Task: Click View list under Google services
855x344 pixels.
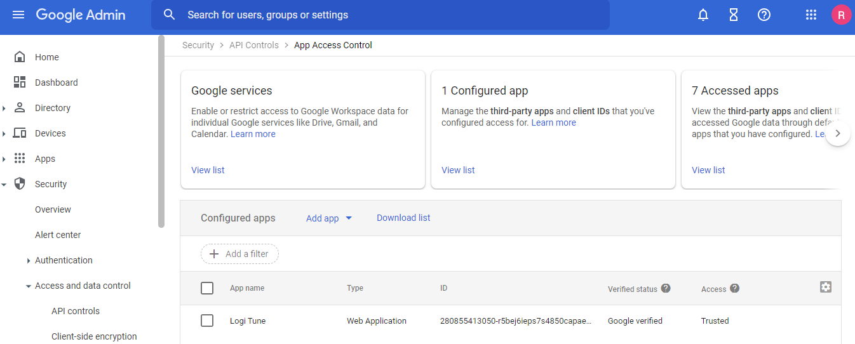Action: point(208,170)
